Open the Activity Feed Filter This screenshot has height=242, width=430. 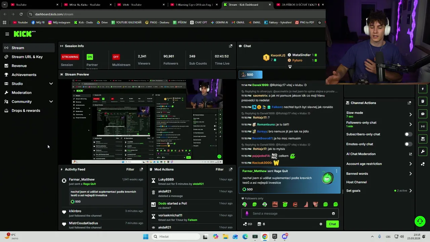(130, 169)
